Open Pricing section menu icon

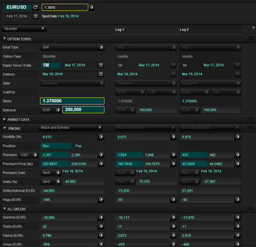pyautogui.click(x=250, y=128)
